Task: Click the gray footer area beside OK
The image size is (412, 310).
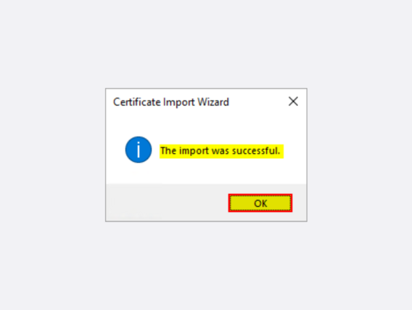Action: click(x=167, y=203)
